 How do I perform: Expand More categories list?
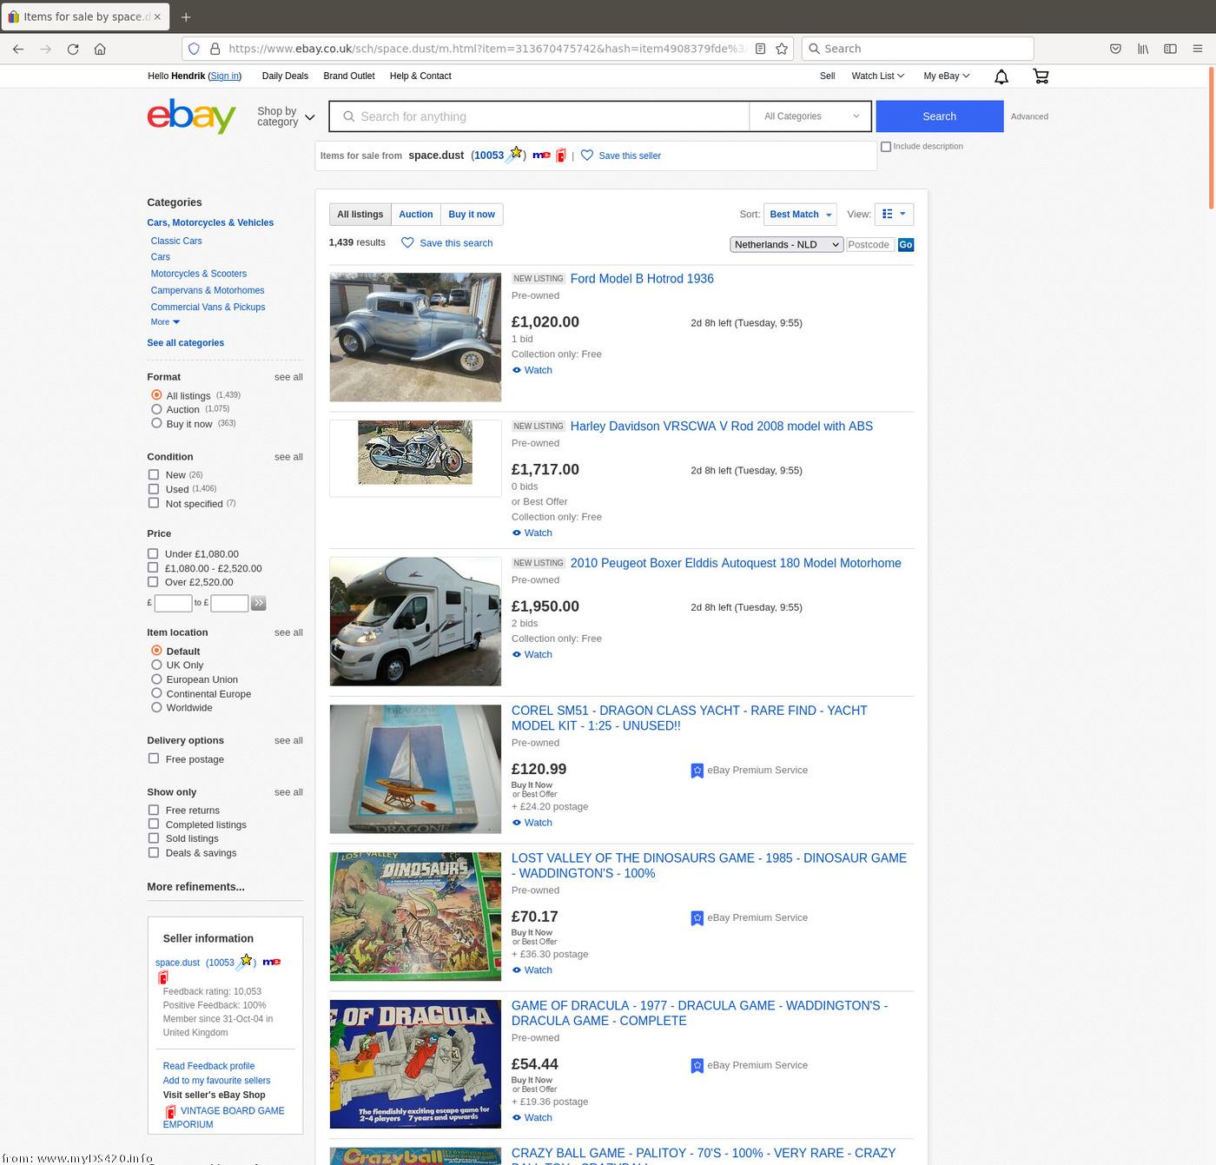click(x=165, y=322)
